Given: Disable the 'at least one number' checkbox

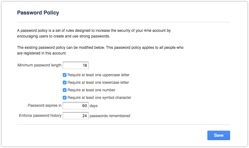Looking at the screenshot, I should tap(65, 90).
